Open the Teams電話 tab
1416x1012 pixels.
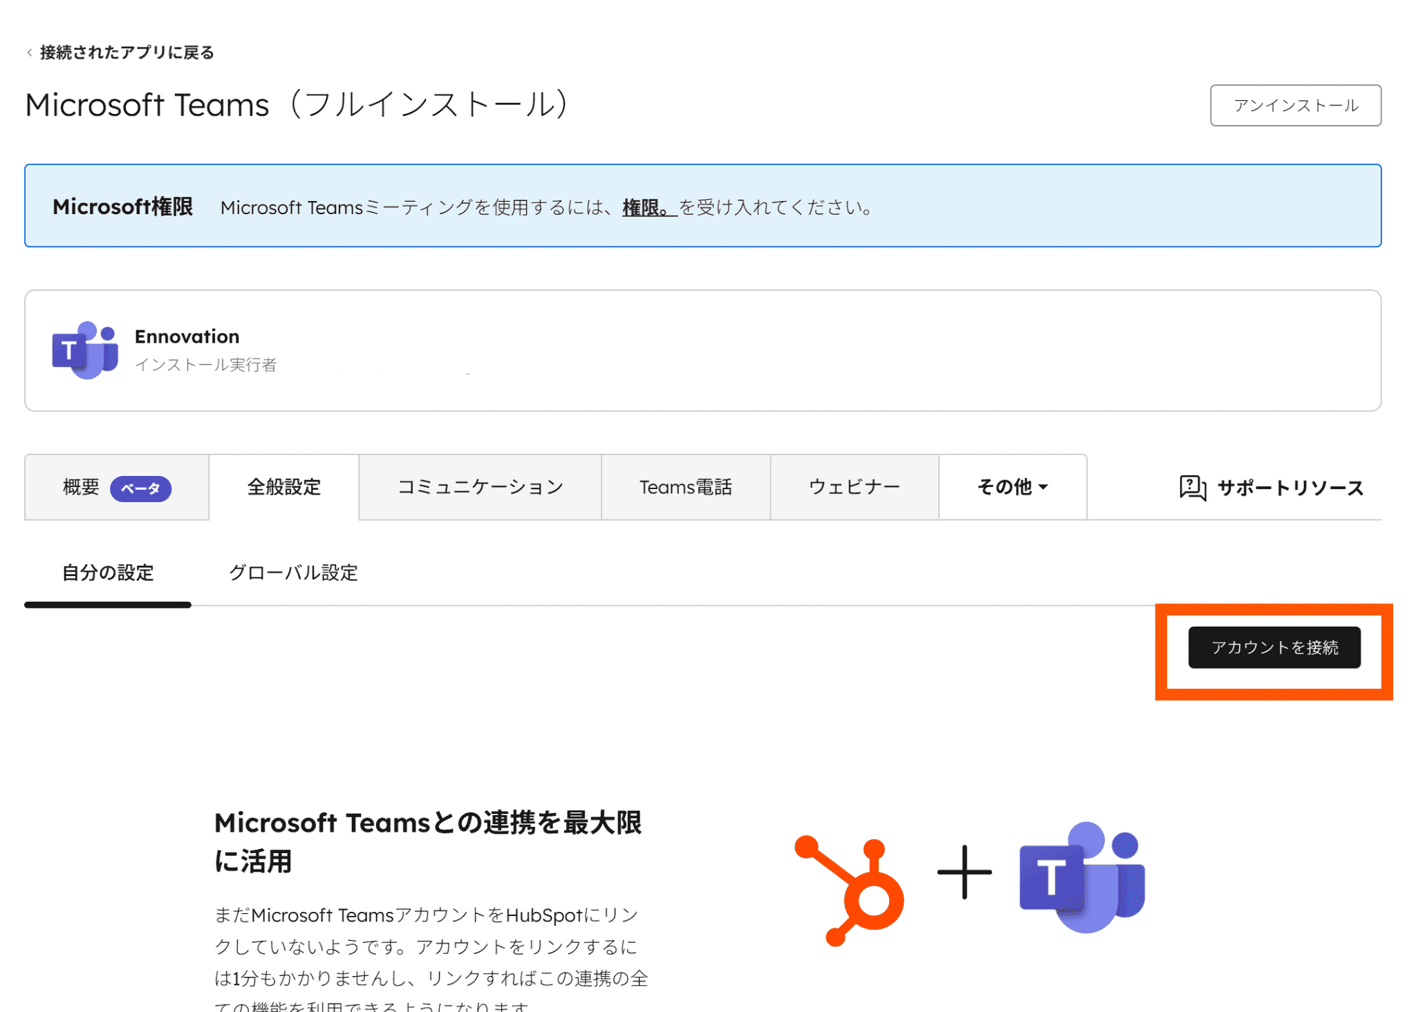[x=685, y=487]
